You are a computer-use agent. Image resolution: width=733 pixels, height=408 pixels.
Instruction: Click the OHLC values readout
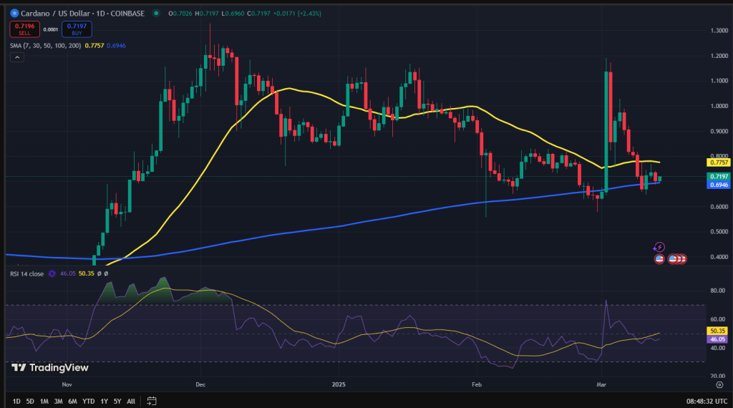point(245,14)
